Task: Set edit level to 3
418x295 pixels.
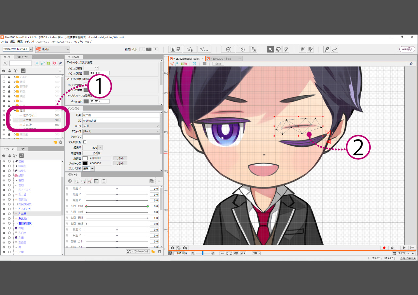Action: 156,49
